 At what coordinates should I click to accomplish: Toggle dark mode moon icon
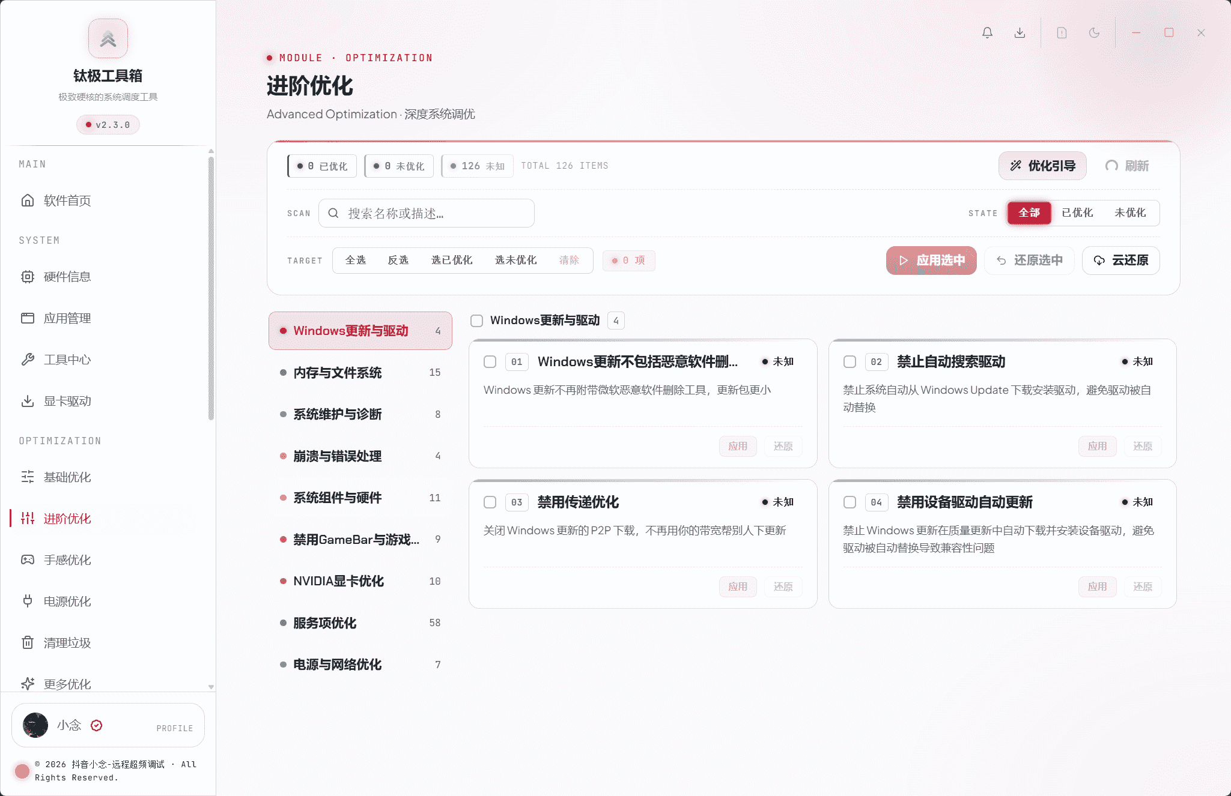point(1094,33)
